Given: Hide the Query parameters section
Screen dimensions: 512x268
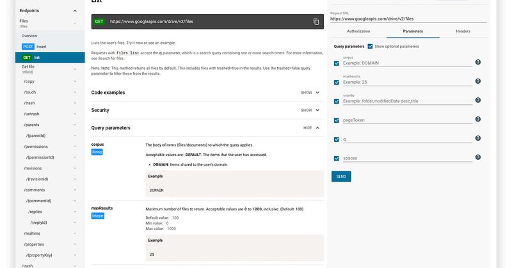Looking at the screenshot, I should coord(311,128).
